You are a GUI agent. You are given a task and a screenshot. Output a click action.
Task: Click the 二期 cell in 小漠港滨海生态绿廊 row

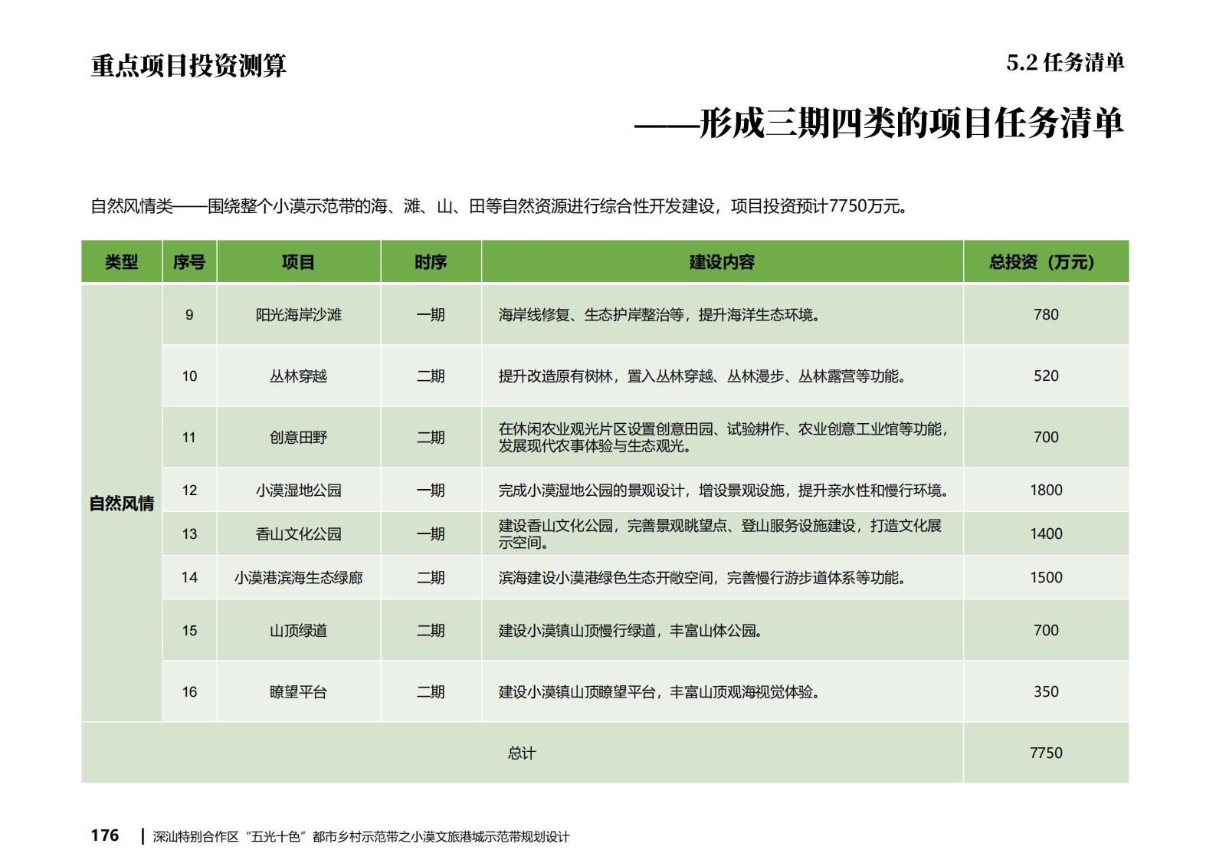pyautogui.click(x=431, y=578)
